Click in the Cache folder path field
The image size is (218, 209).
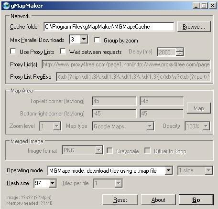tap(109, 27)
